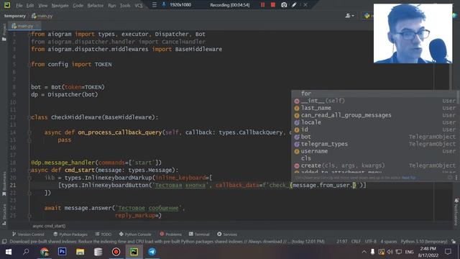460x259 pixels.
Task: Open the TODO tool window
Action: pos(103,235)
